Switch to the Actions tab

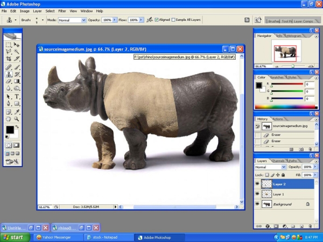click(x=277, y=119)
